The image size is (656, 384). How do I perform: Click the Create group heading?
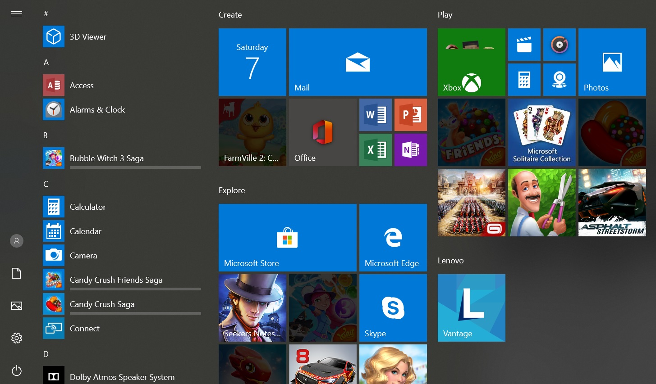tap(230, 15)
